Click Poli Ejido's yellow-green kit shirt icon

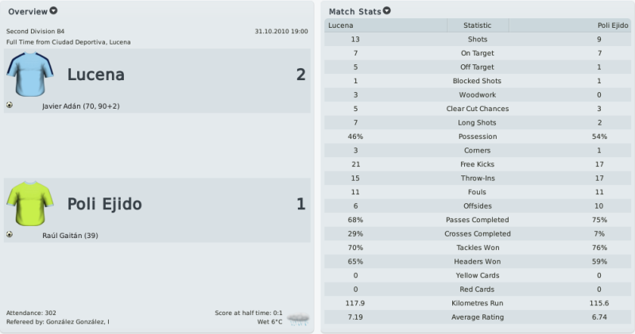pyautogui.click(x=30, y=203)
